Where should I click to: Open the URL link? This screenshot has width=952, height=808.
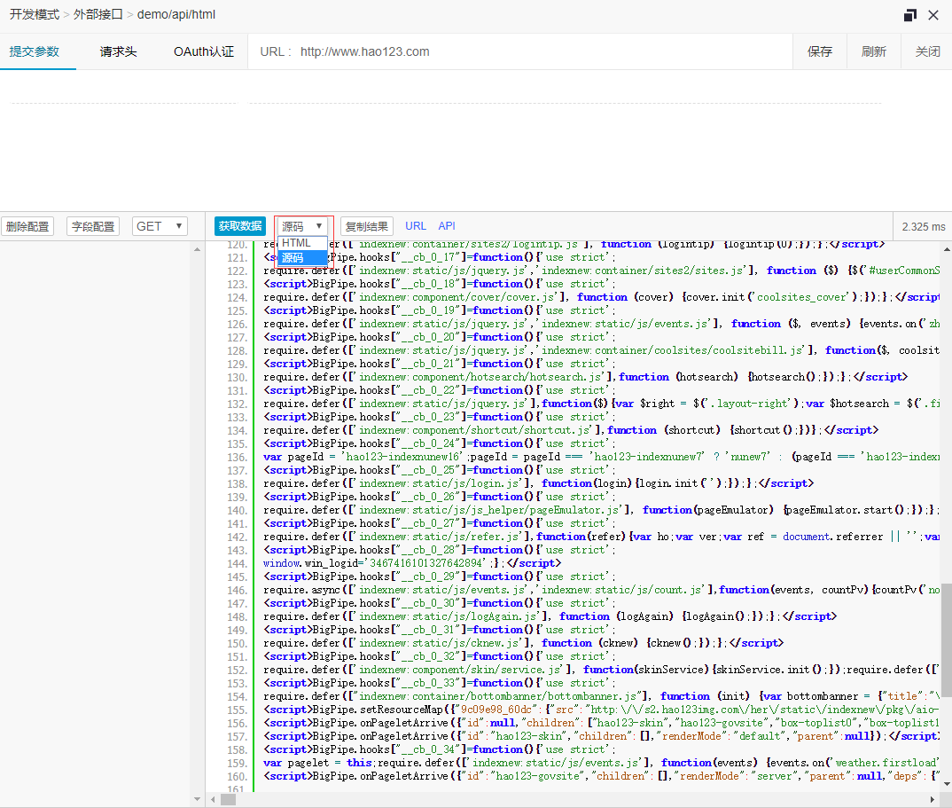(416, 226)
